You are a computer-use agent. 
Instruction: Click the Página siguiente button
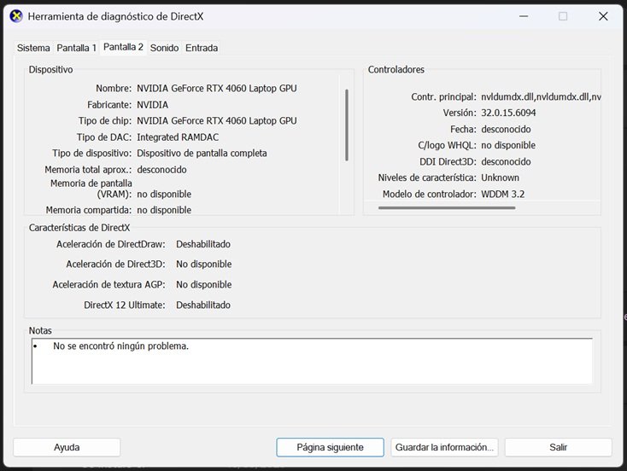[x=330, y=447]
